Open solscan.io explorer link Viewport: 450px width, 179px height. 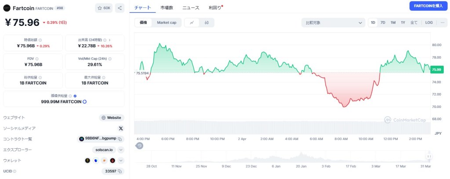coord(105,150)
